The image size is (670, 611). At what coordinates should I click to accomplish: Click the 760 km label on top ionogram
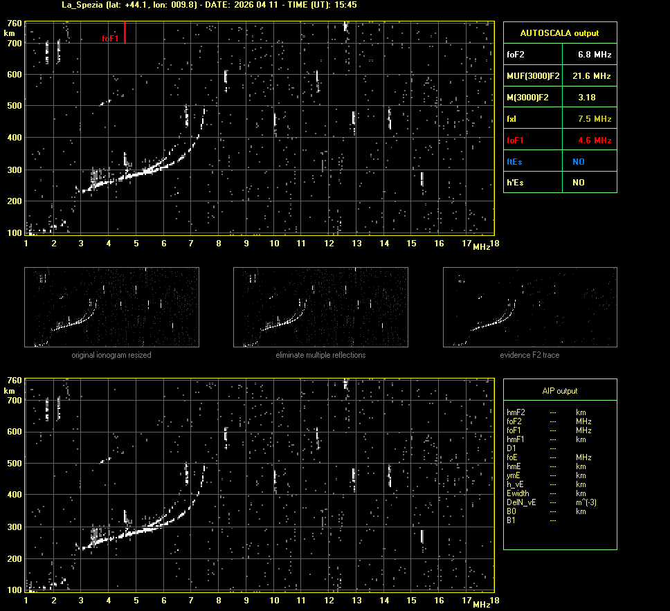(14, 24)
